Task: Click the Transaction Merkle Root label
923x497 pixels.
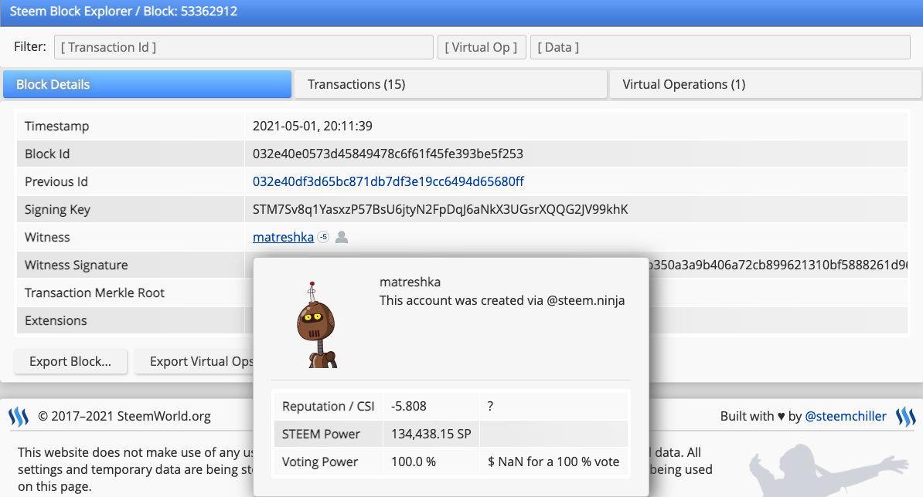Action: pyautogui.click(x=95, y=292)
